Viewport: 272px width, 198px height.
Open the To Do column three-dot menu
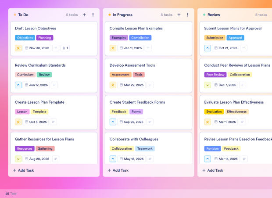pos(93,15)
